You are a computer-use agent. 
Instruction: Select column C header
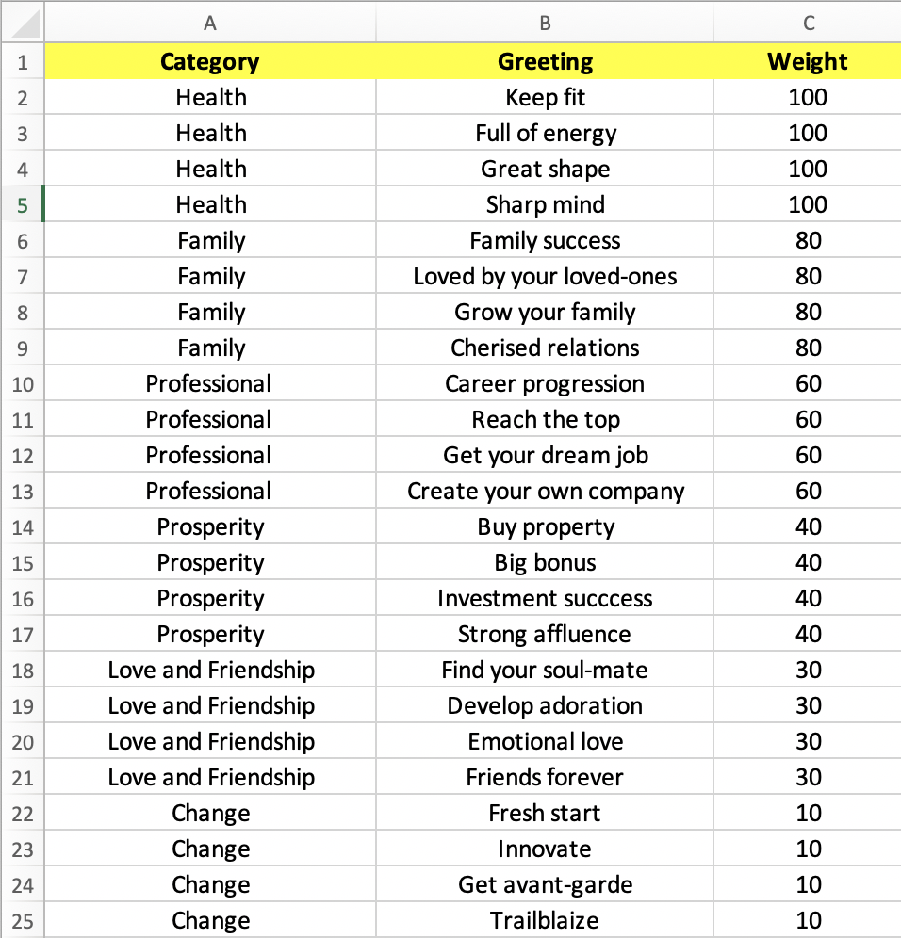point(808,23)
